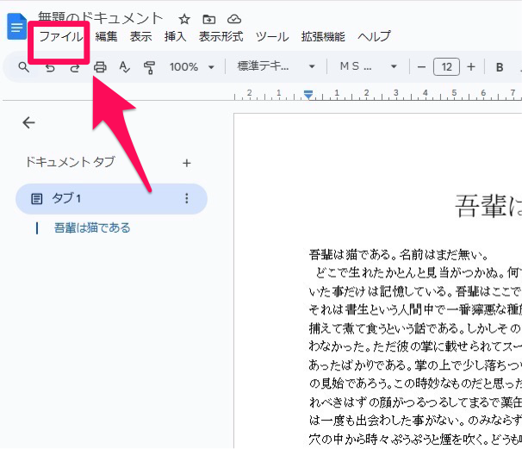Open the MS font family dropdown
Viewport: 522px width, 449px height.
click(x=368, y=66)
